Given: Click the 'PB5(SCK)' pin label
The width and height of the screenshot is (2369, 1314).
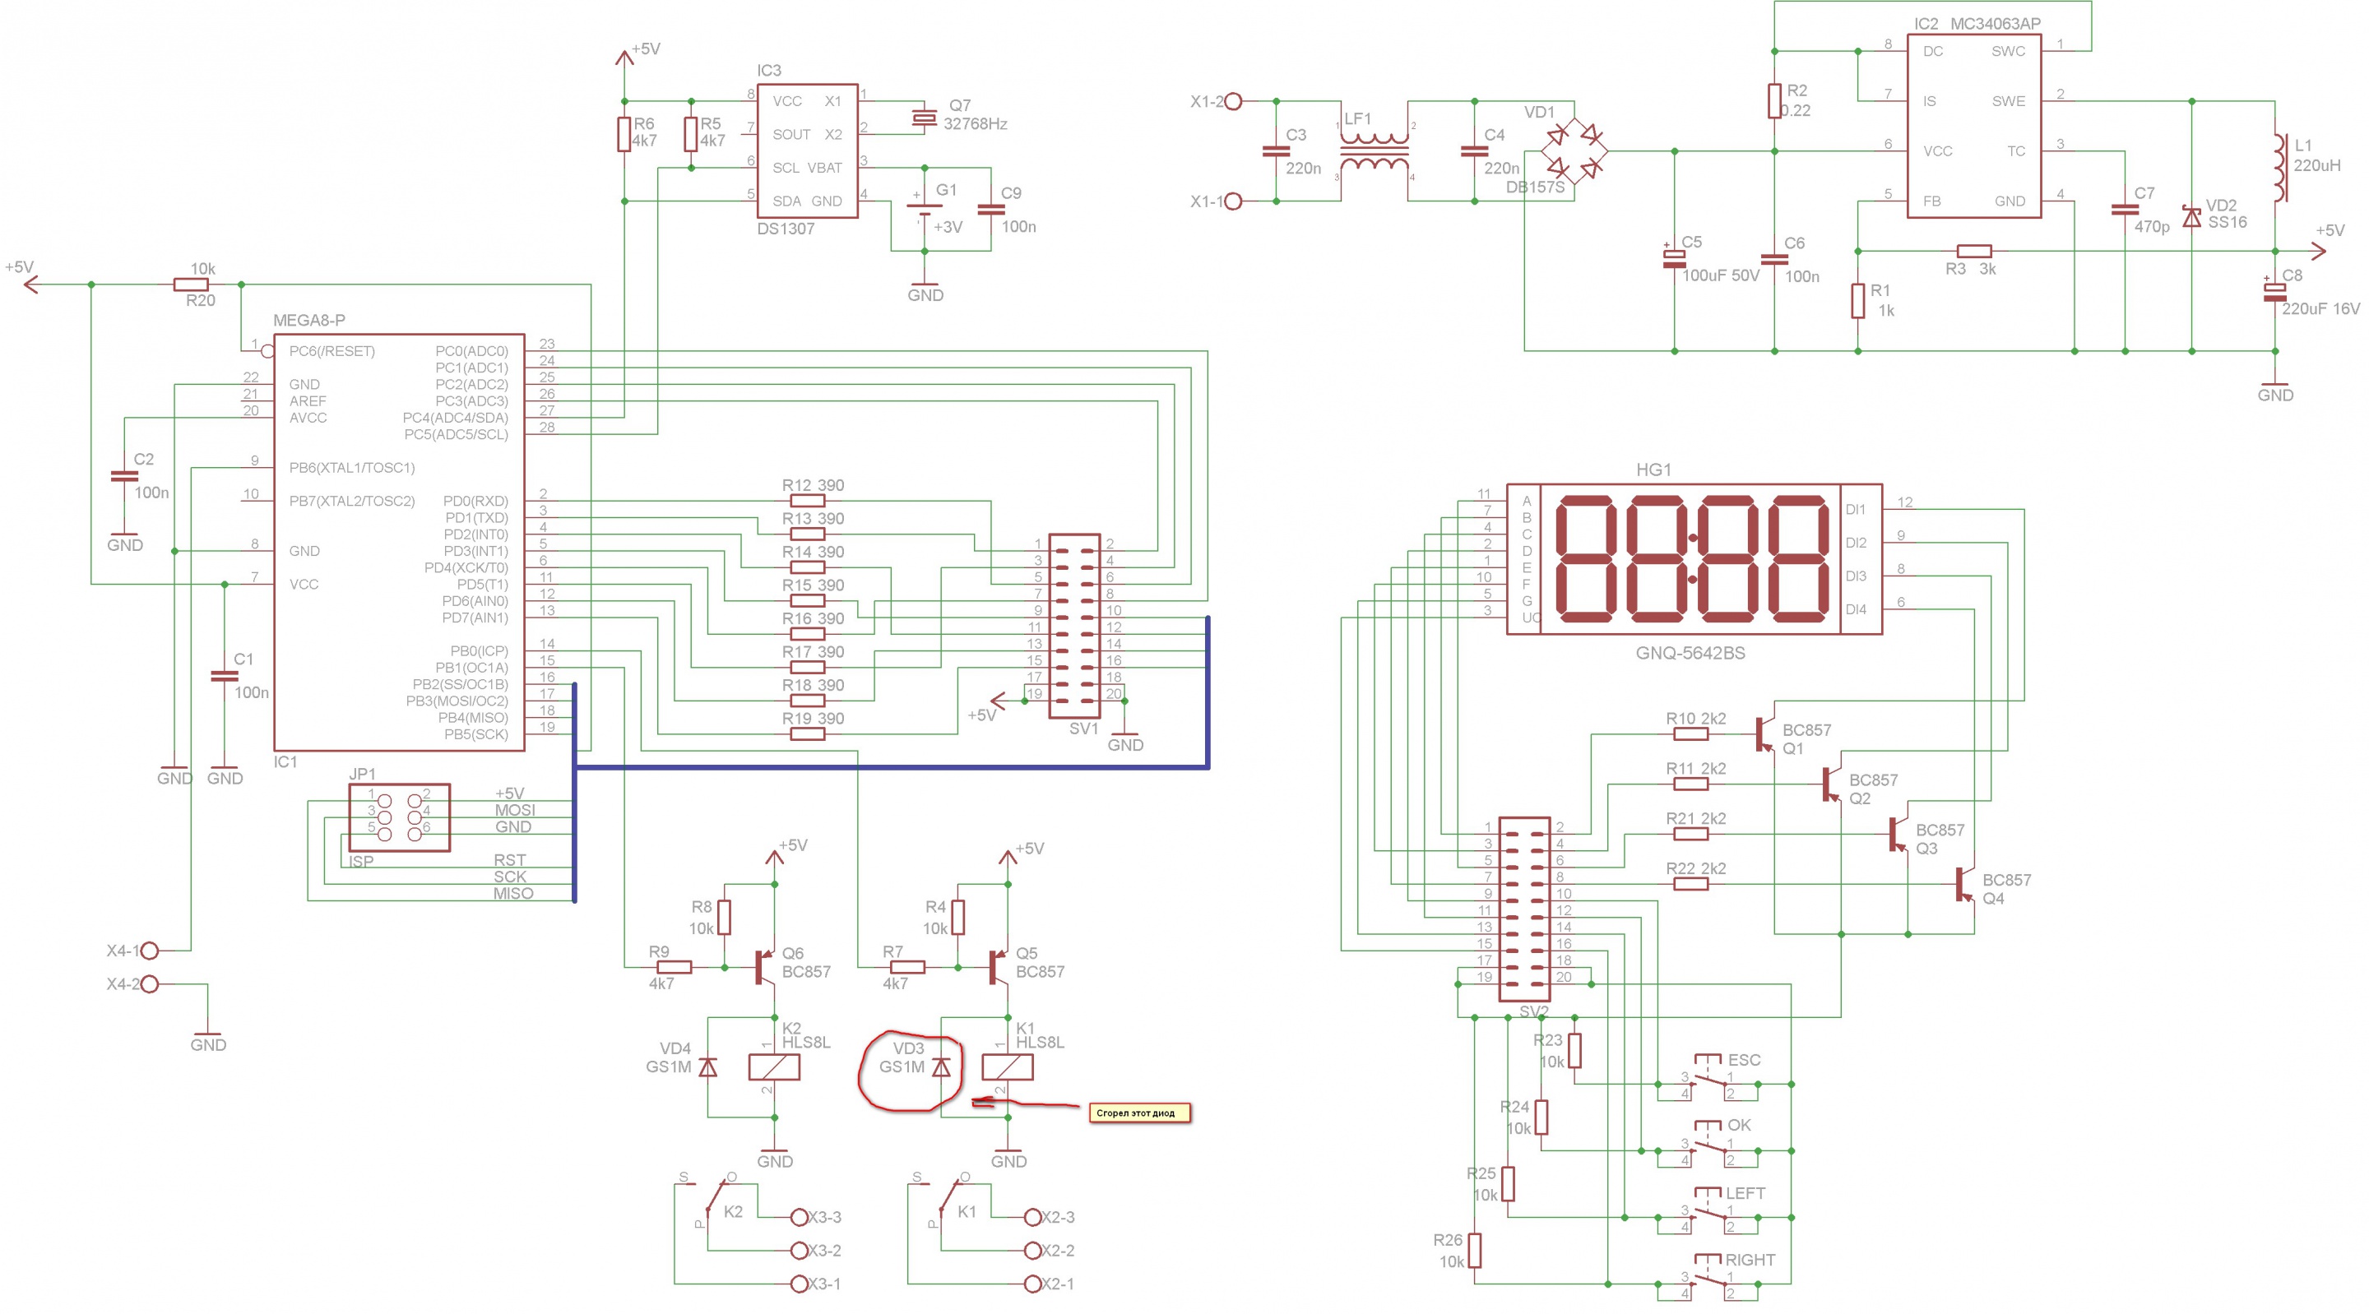Looking at the screenshot, I should tap(476, 733).
